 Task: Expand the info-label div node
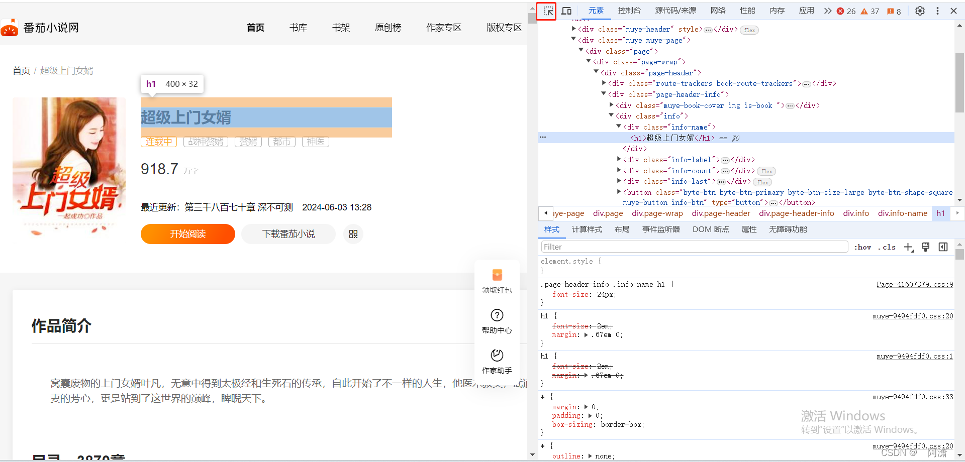click(619, 159)
